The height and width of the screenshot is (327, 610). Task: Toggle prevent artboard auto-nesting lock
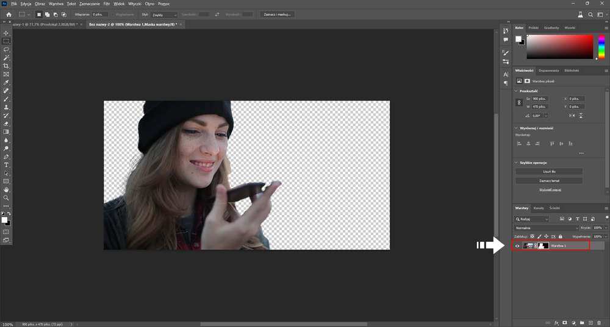(x=553, y=236)
